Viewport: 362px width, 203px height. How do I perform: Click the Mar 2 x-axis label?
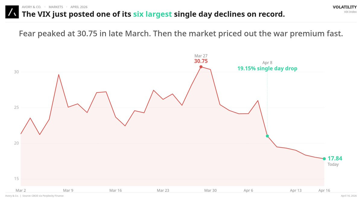21,190
